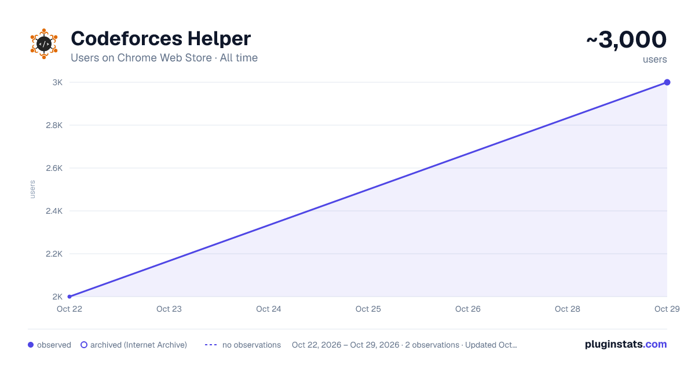This screenshot has width=695, height=365.
Task: Click the Oct 25 x-axis label
Action: 368,309
